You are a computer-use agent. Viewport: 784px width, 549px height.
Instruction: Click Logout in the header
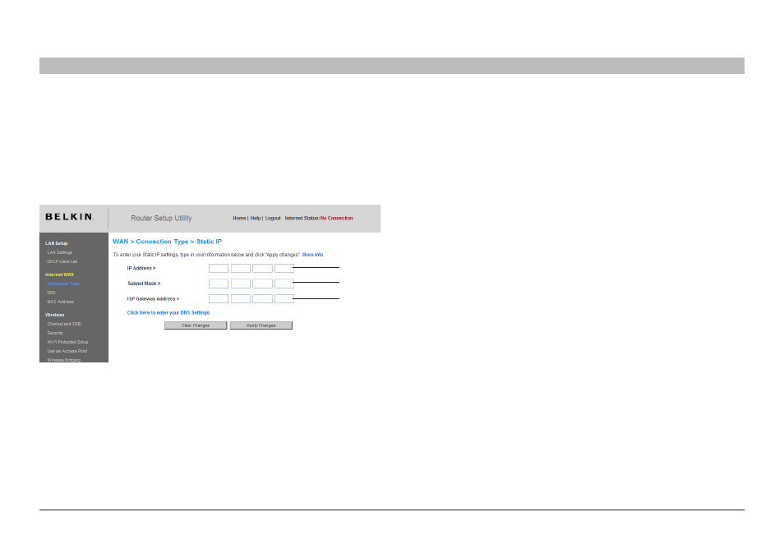pyautogui.click(x=273, y=219)
